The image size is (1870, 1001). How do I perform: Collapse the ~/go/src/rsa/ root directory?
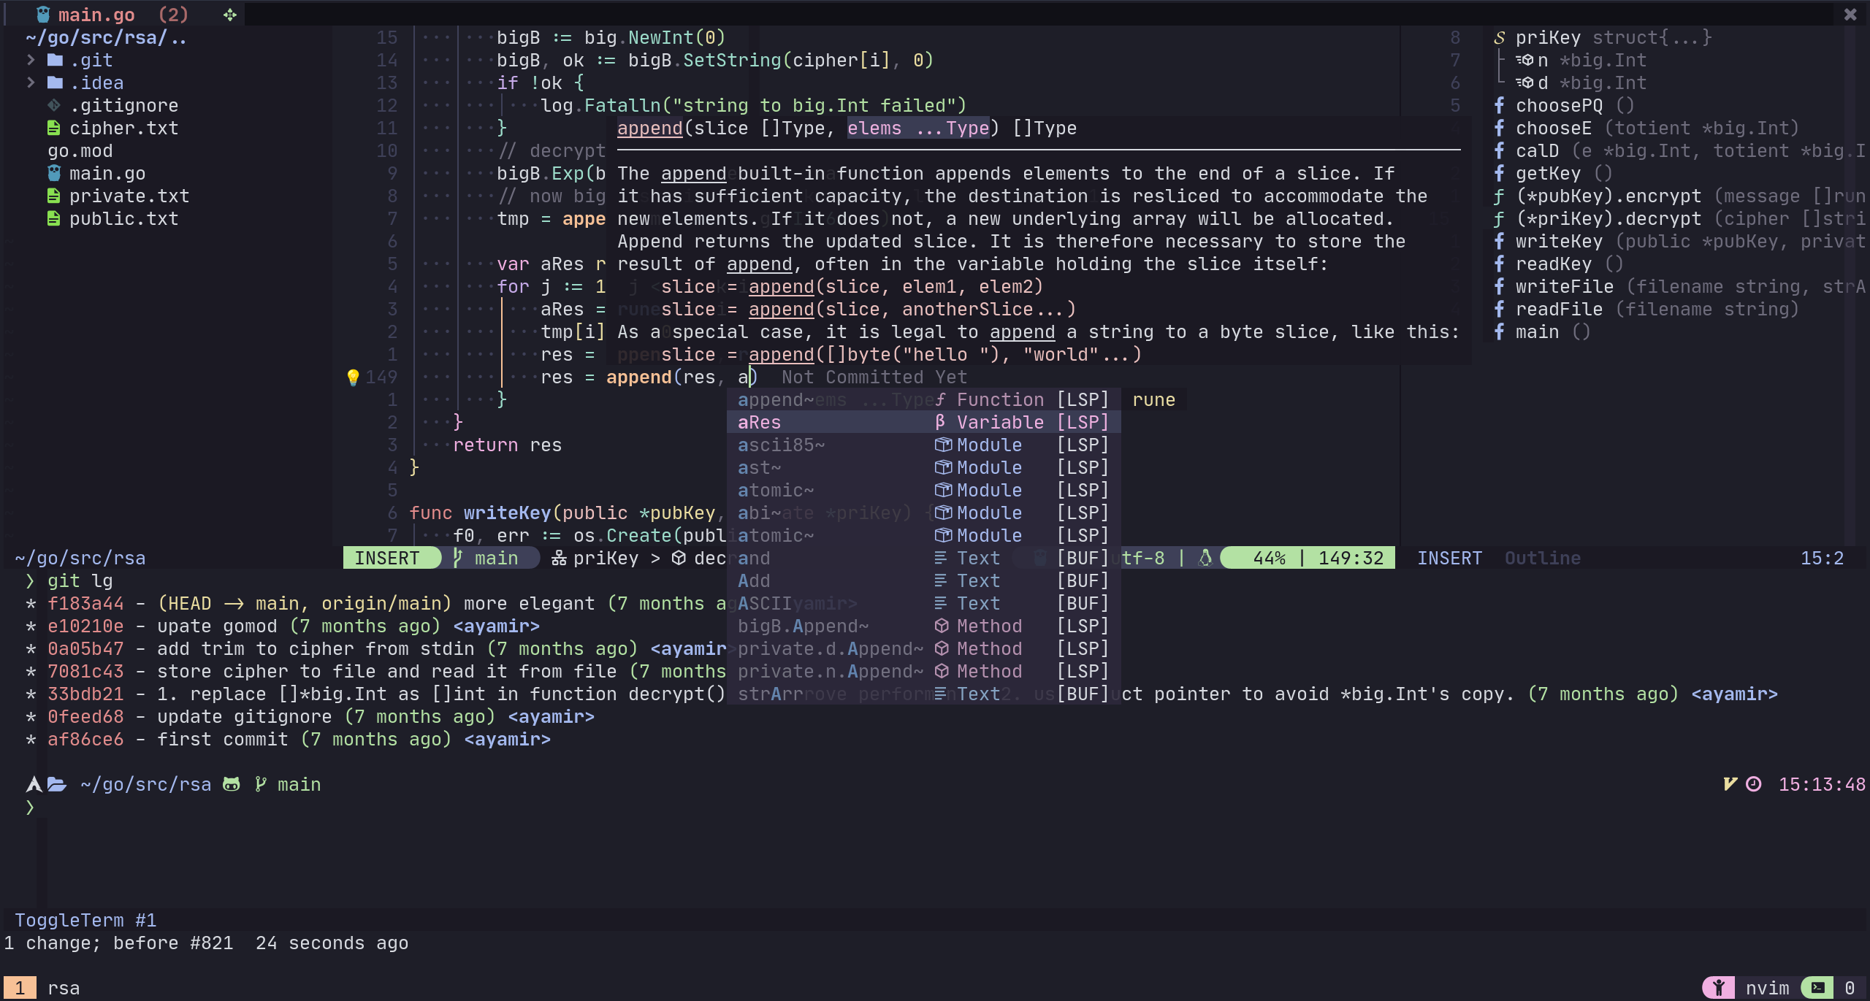(106, 37)
